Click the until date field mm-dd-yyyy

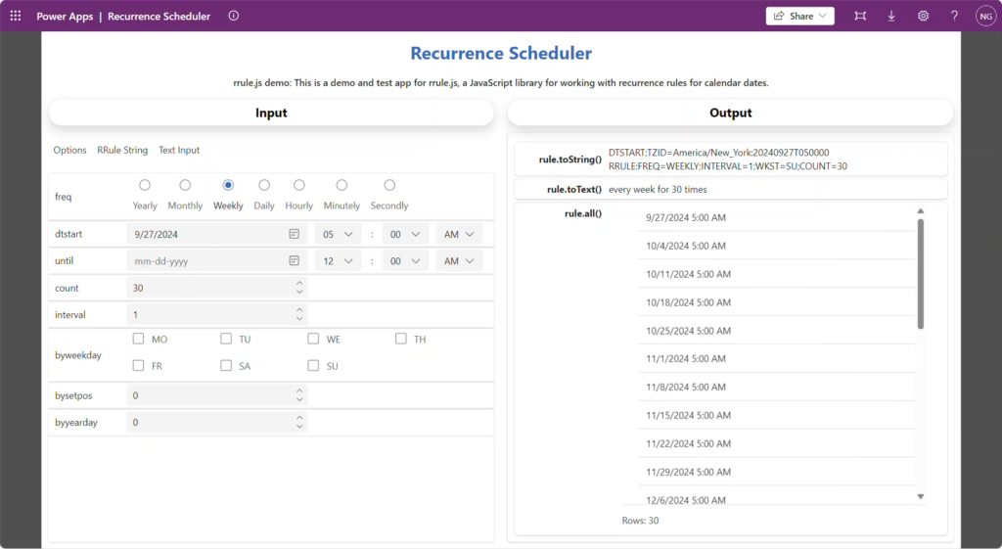pos(216,261)
